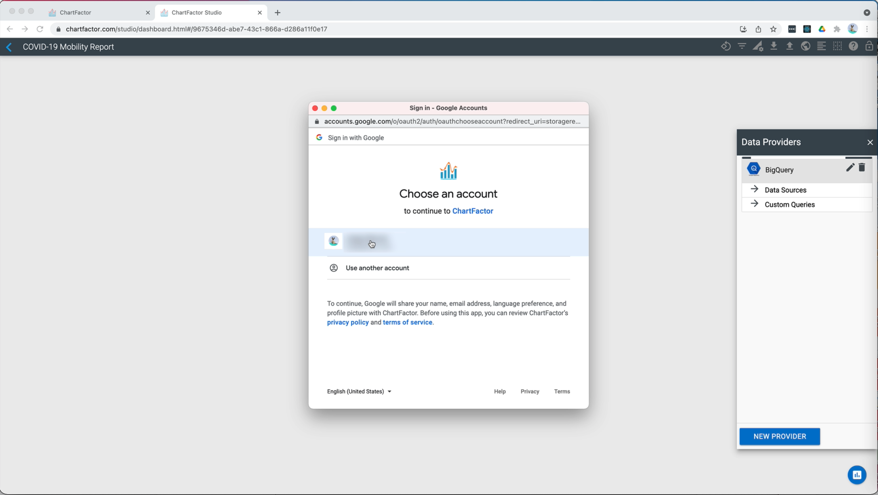Click the blue chart floating button
This screenshot has height=495, width=878.
point(857,475)
